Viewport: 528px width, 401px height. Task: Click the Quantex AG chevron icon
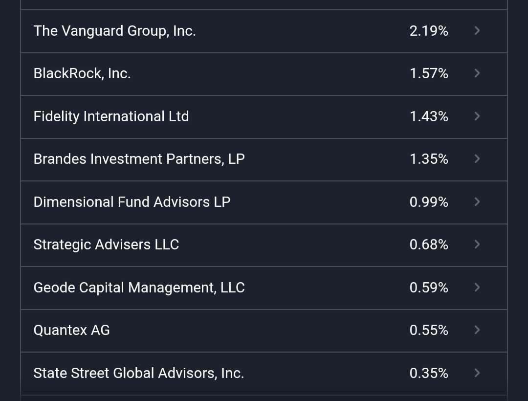point(477,330)
